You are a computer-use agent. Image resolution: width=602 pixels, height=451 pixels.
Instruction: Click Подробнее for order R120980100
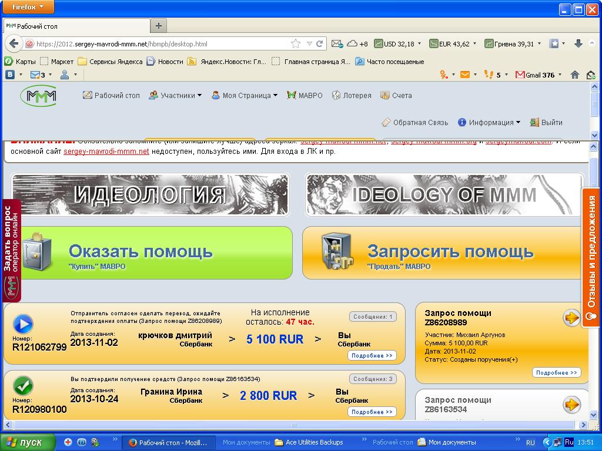pyautogui.click(x=372, y=412)
